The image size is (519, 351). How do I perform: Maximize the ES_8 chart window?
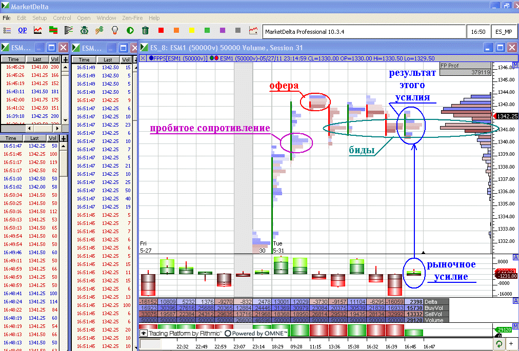[x=500, y=48]
